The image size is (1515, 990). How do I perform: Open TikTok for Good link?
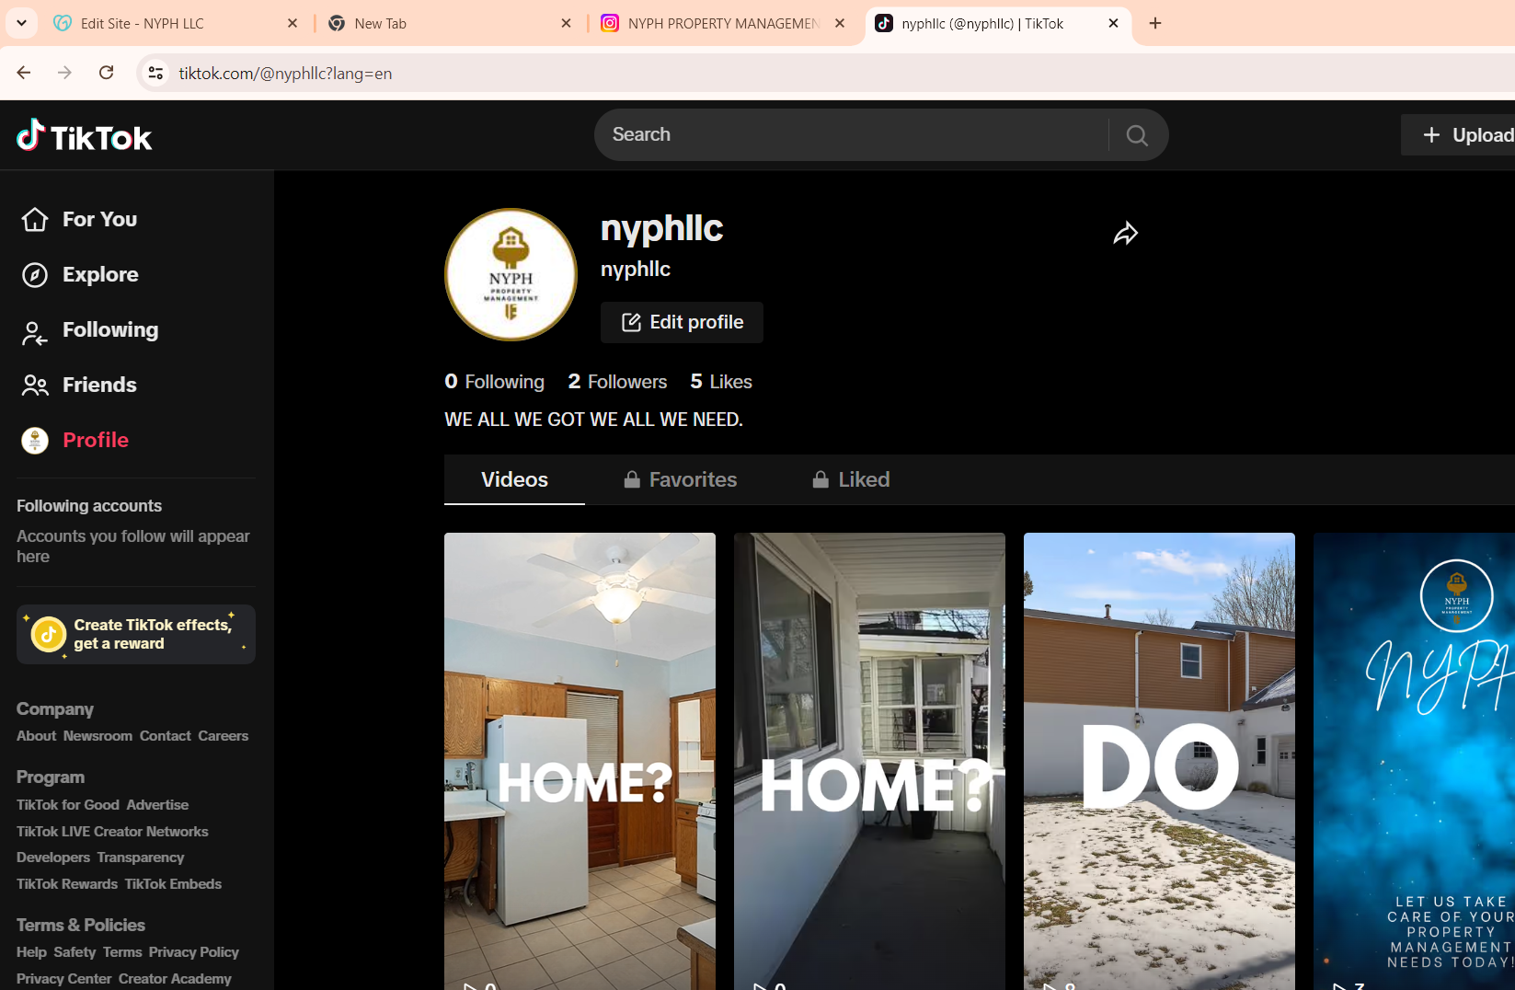[68, 805]
